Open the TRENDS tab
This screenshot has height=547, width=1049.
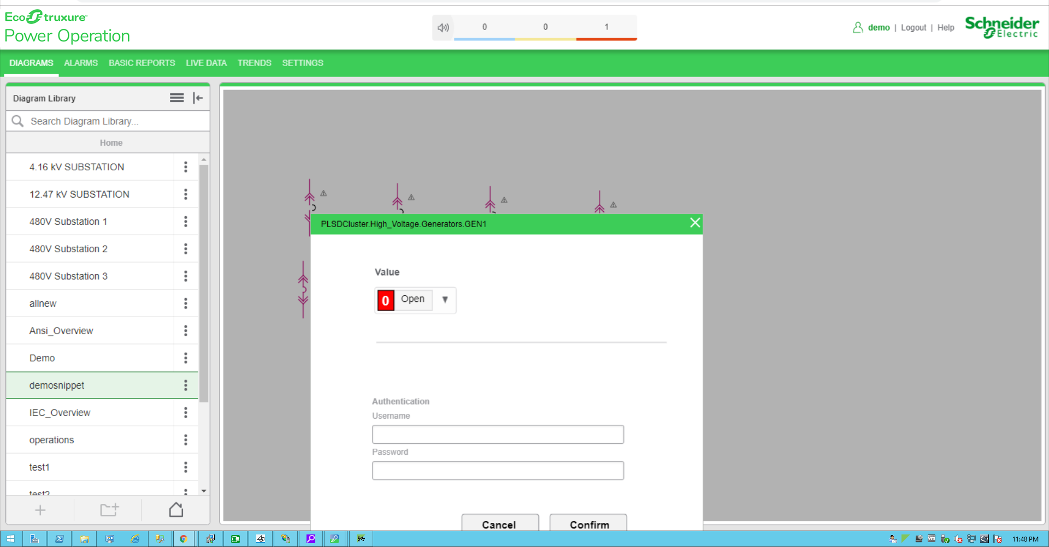pyautogui.click(x=255, y=63)
